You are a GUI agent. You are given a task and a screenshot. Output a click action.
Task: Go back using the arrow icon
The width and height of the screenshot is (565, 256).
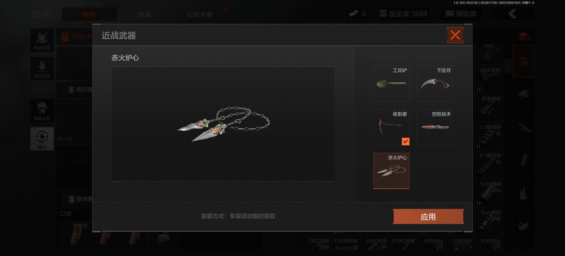click(513, 14)
